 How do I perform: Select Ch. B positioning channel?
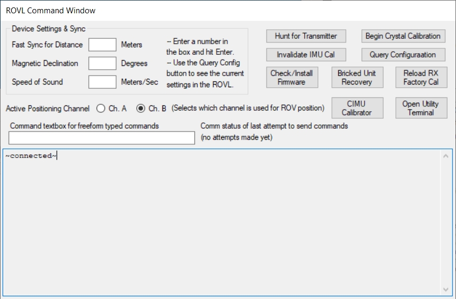click(x=141, y=109)
